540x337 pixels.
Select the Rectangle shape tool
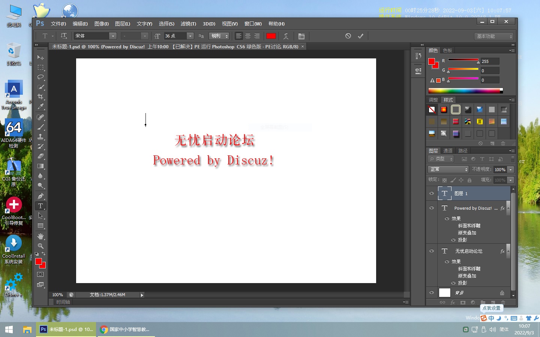tap(40, 225)
